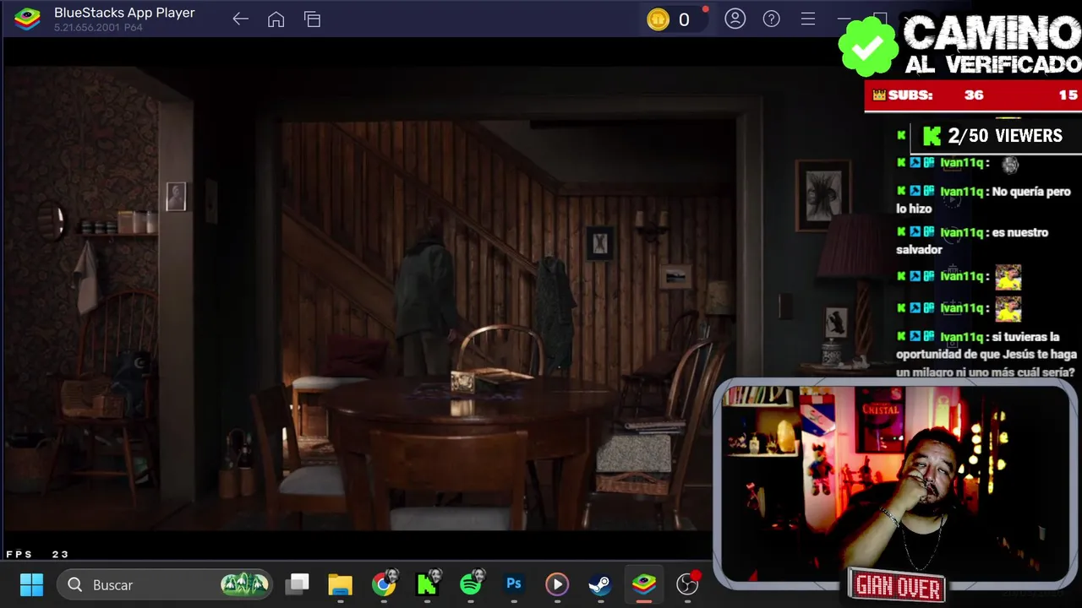Click chat message 'No quería pero lo hizo'
The image size is (1082, 608).
click(x=983, y=200)
